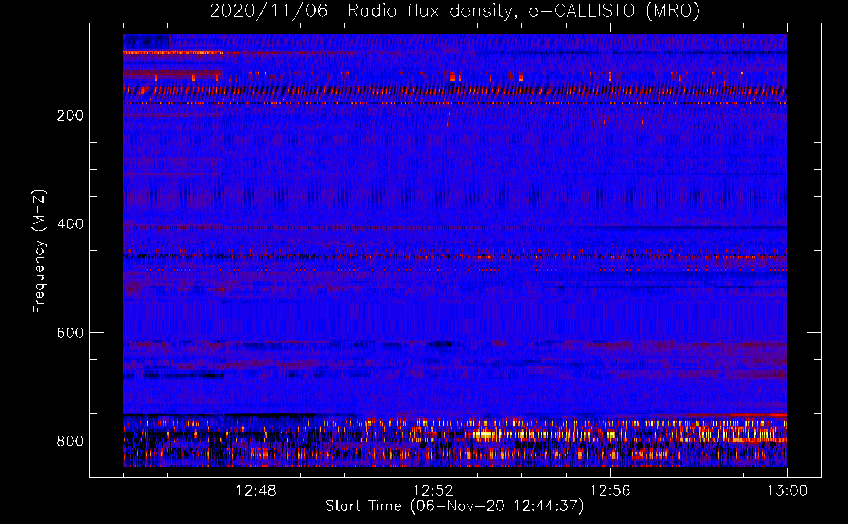Click the '12:48' time tick label
Image resolution: width=848 pixels, height=524 pixels.
(256, 490)
